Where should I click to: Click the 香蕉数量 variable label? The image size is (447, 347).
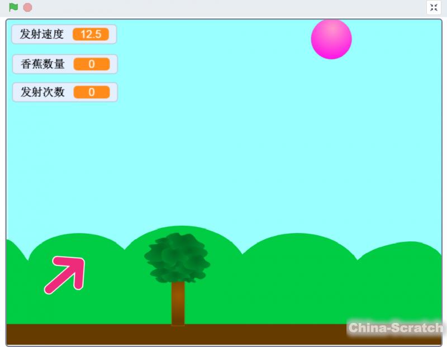(x=42, y=64)
